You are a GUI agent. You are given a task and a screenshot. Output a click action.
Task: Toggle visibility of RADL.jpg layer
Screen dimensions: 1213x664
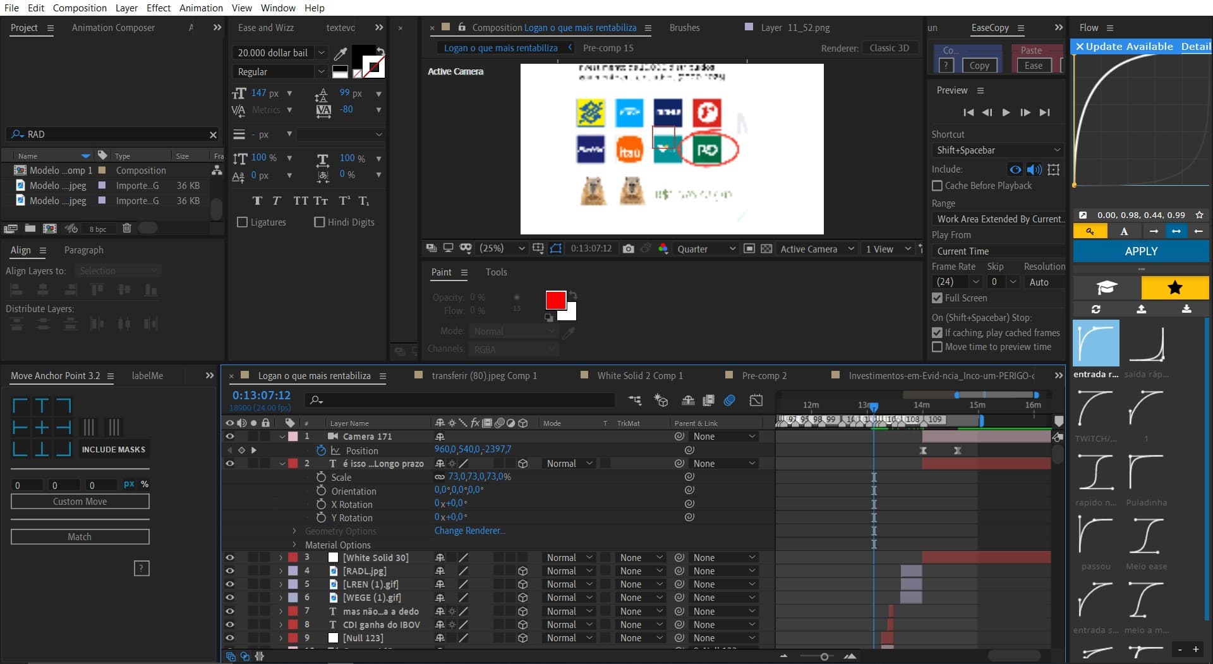coord(230,571)
